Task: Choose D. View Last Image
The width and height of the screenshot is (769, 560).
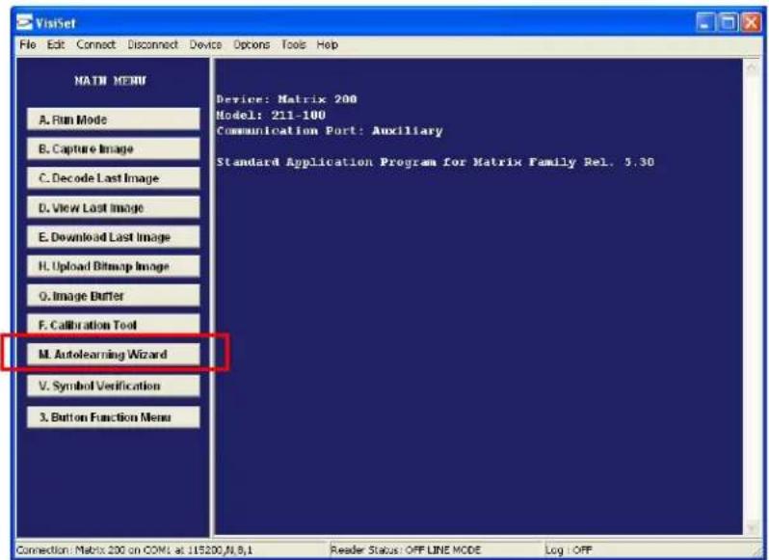Action: tap(114, 207)
